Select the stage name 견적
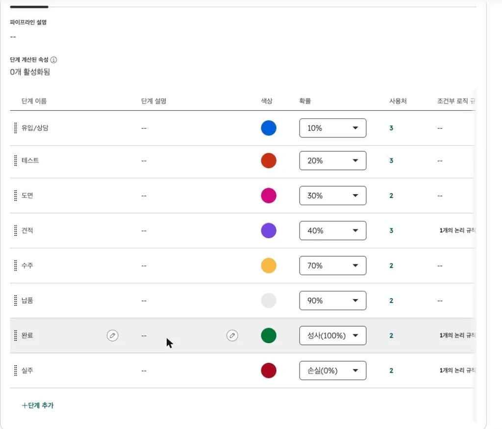 click(x=27, y=230)
